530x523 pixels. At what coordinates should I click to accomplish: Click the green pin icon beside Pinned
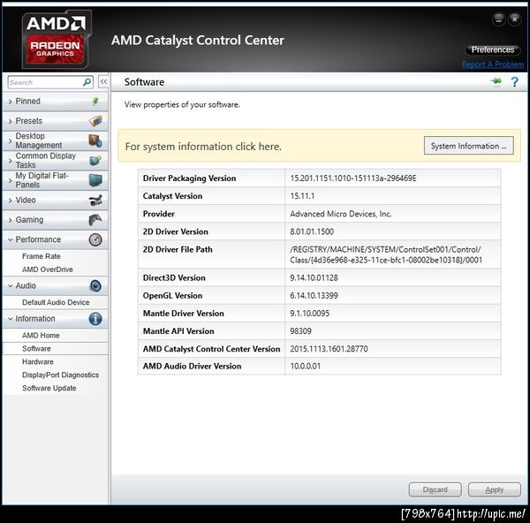tap(95, 101)
